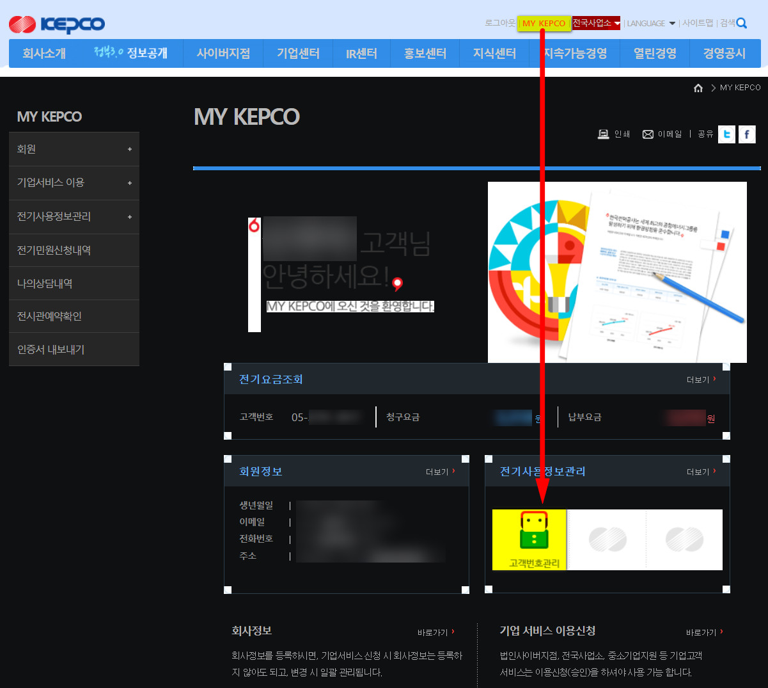
Task: Click the email (이메일) envelope icon
Action: 648,134
